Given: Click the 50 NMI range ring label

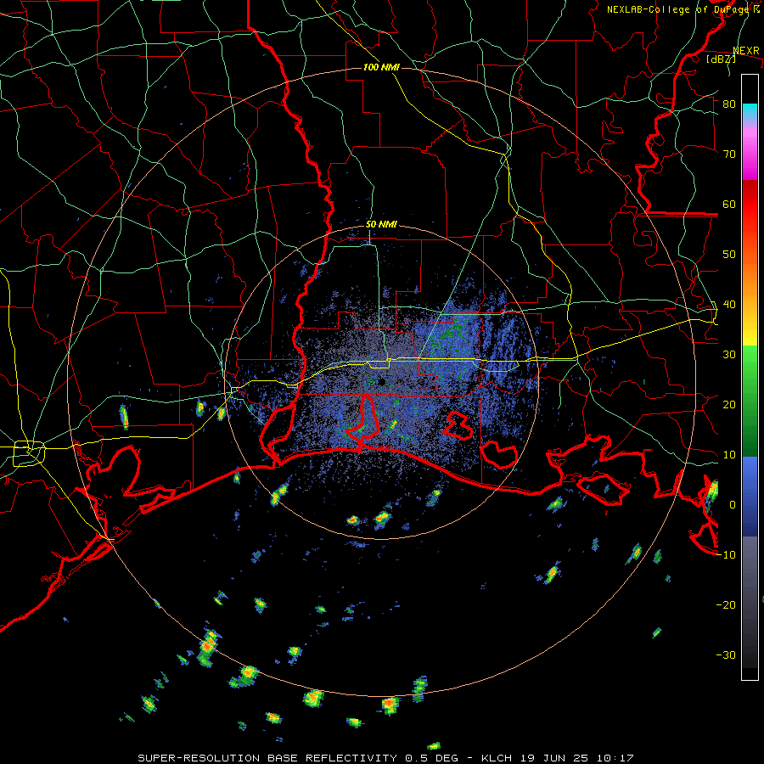Looking at the screenshot, I should [x=381, y=225].
